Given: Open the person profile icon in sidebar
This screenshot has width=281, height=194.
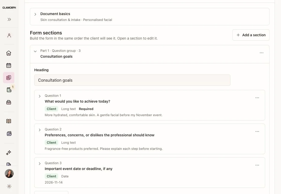Looking at the screenshot, I should click(x=9, y=35).
